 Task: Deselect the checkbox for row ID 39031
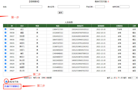pos(5,57)
